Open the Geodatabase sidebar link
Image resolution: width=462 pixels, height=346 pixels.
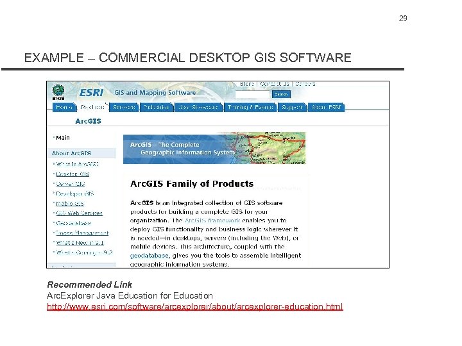(x=73, y=223)
